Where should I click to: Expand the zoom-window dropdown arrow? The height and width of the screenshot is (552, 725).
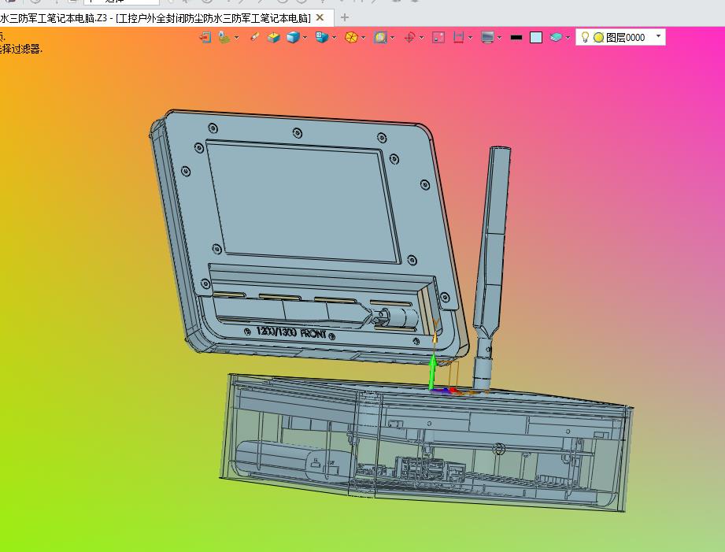point(393,38)
